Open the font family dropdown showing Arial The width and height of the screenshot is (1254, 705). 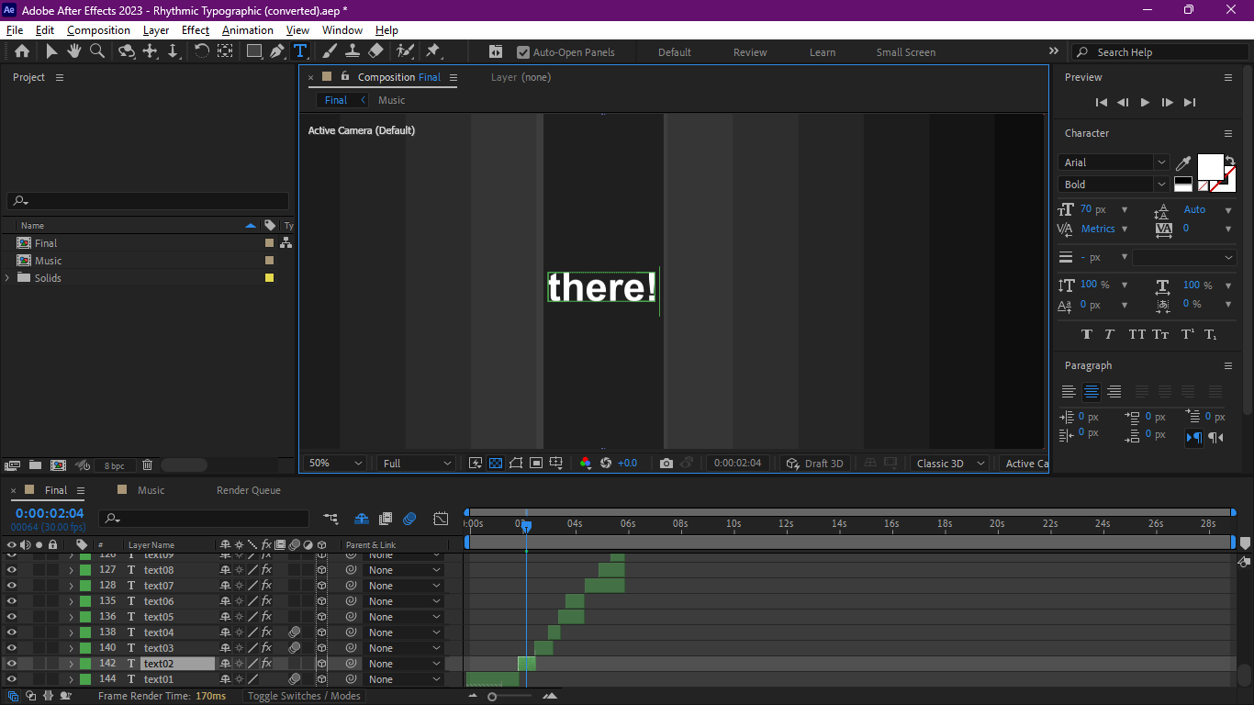point(1114,162)
